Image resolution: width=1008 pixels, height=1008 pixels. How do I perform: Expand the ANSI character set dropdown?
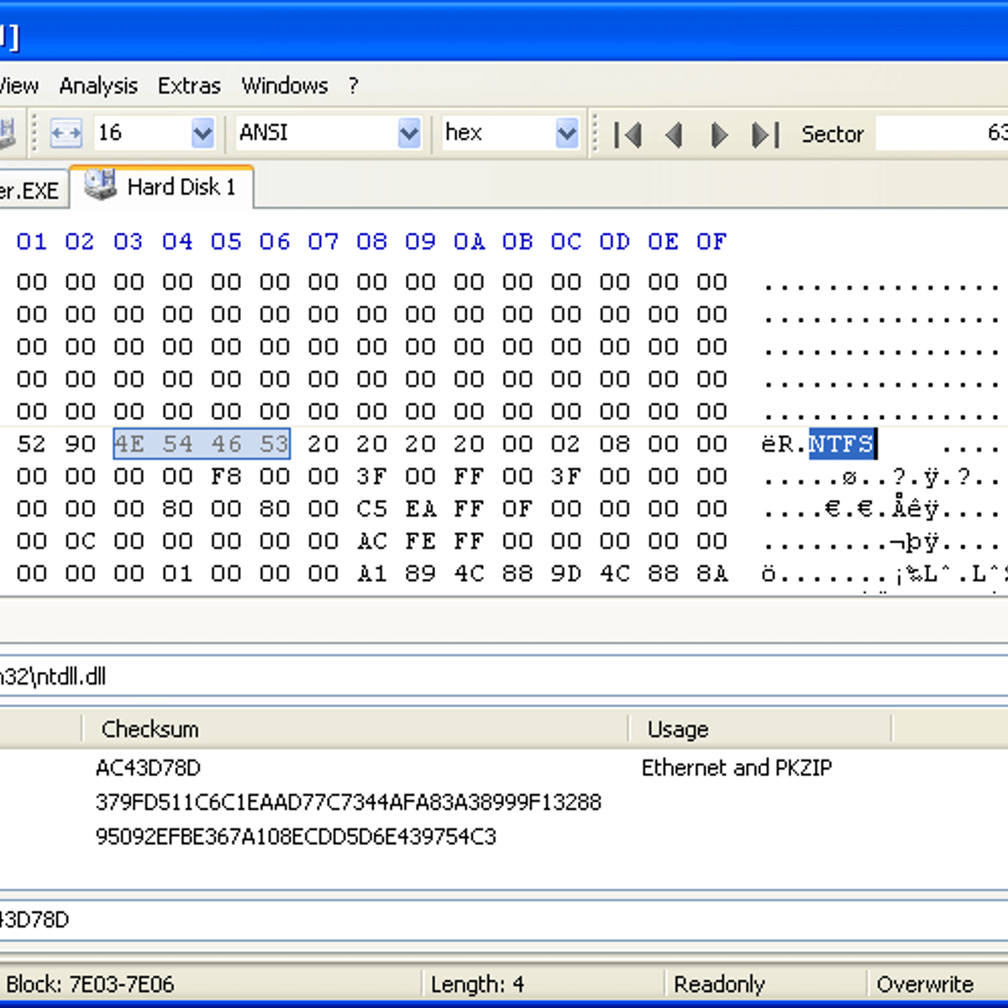click(409, 133)
